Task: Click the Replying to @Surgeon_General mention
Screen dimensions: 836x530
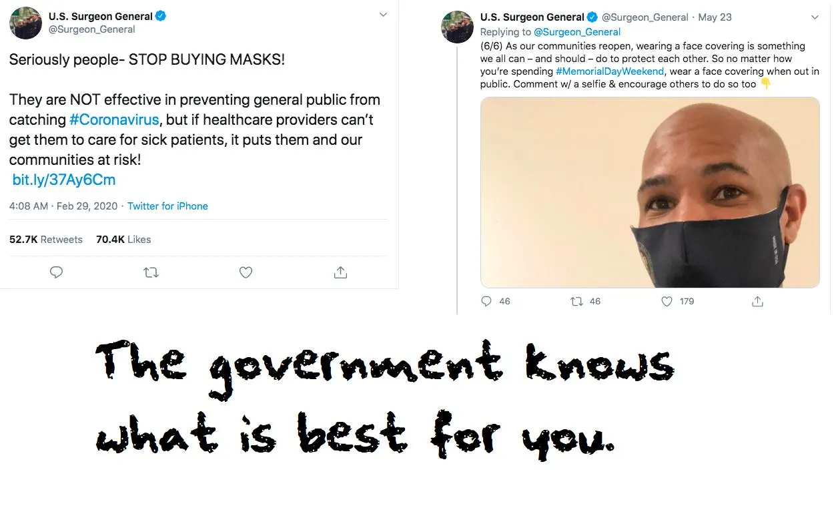Action: (x=577, y=32)
